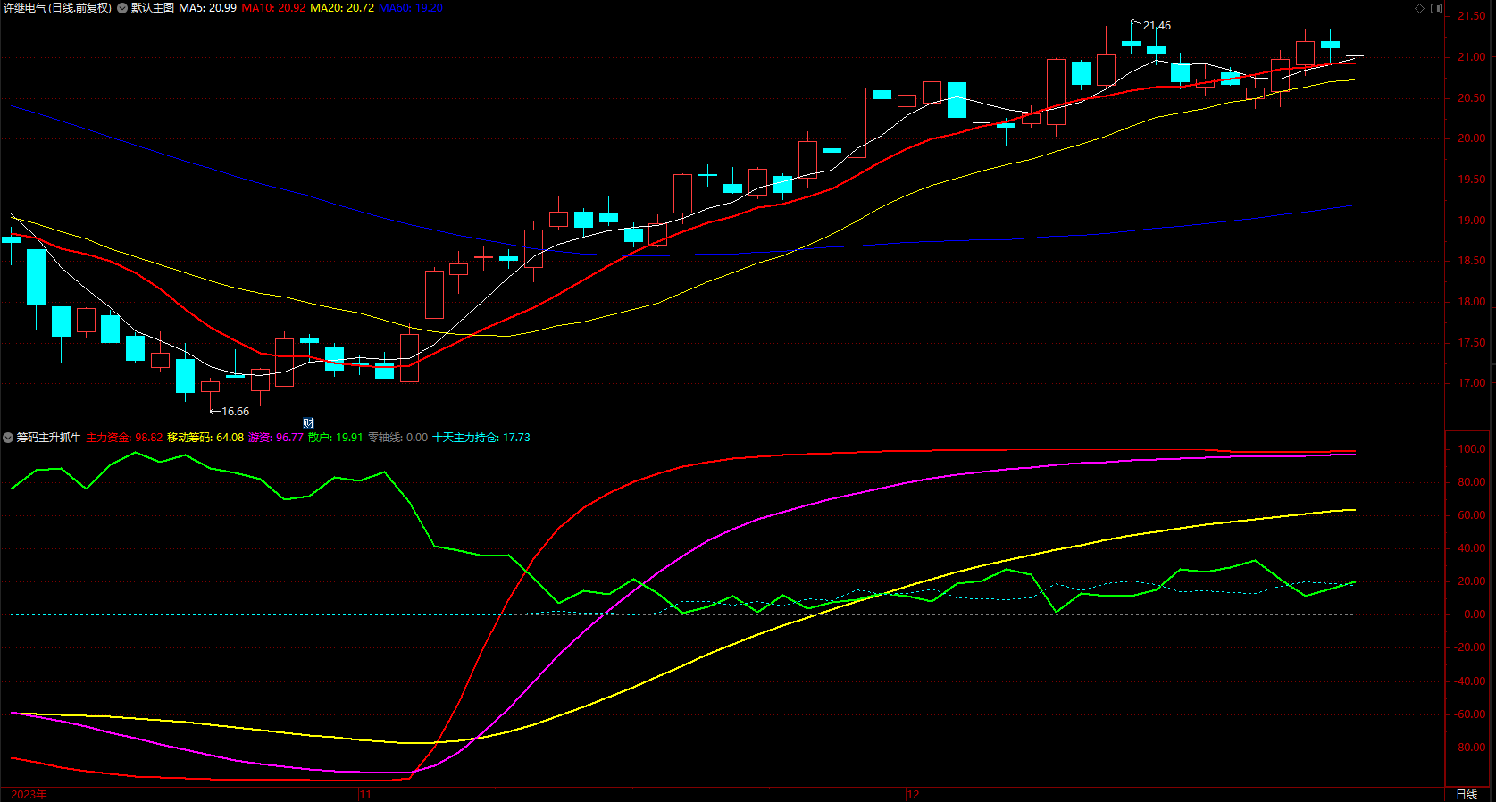Image resolution: width=1496 pixels, height=802 pixels.
Task: Select the 主力资金: 98.82 value
Action: [x=124, y=438]
